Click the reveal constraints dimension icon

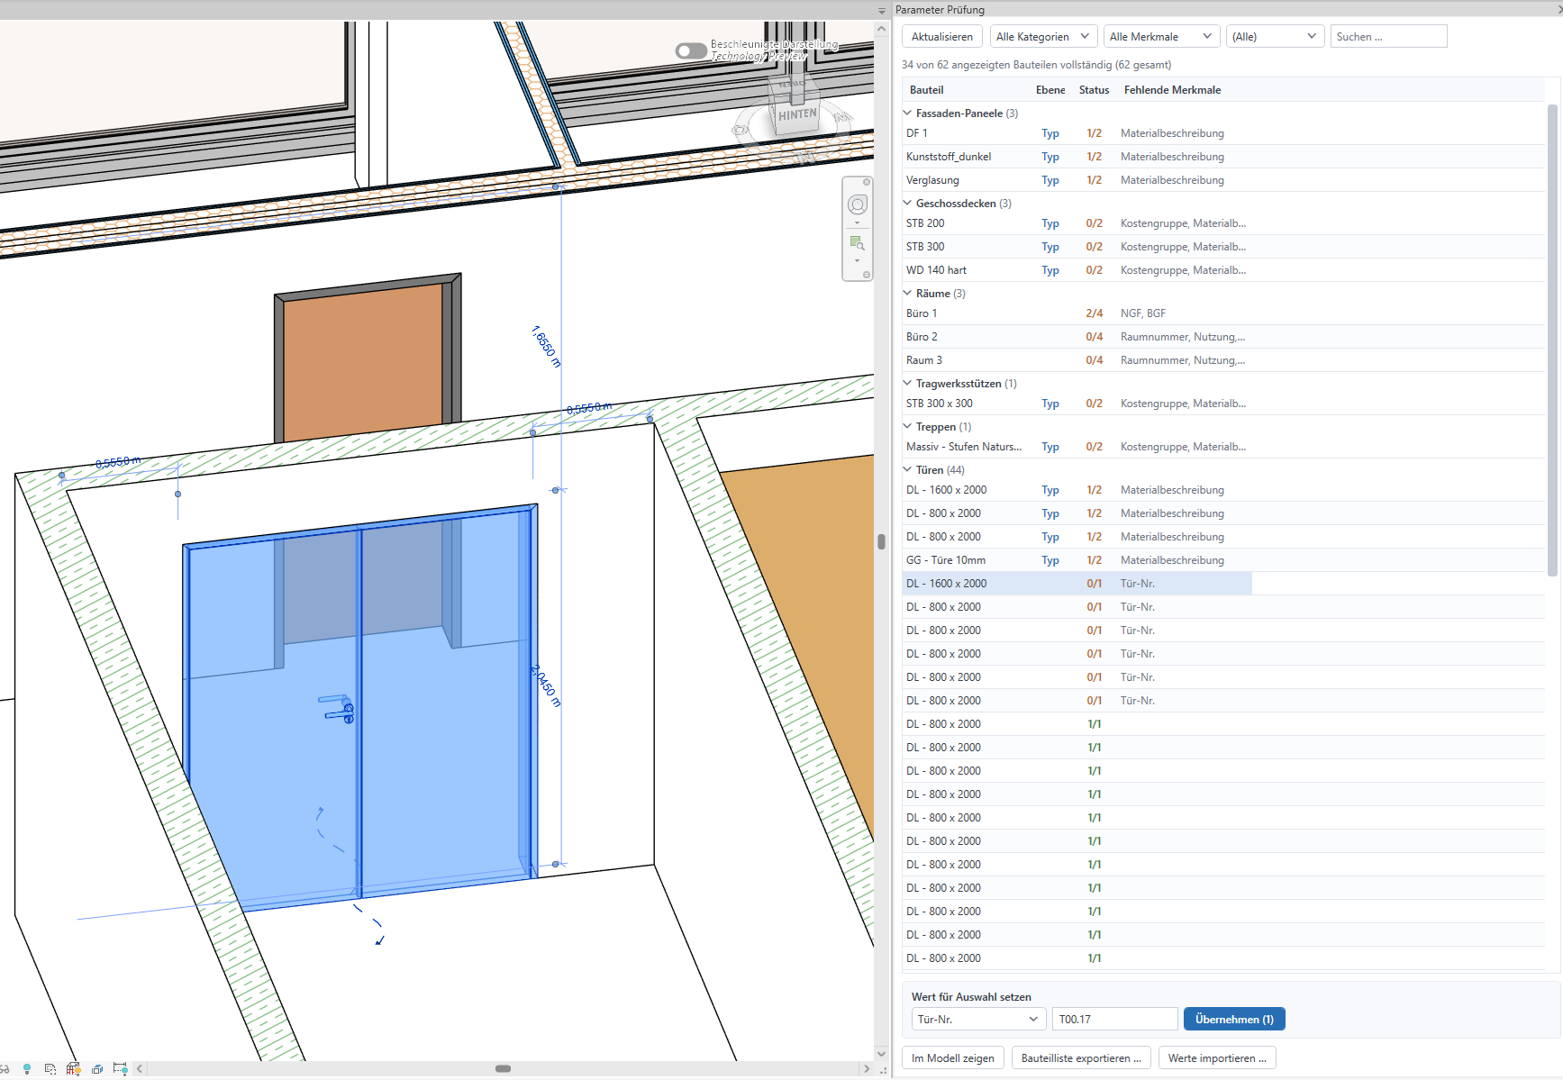point(120,1069)
